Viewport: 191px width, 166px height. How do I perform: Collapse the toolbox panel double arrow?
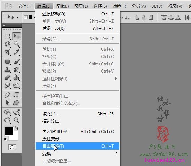pos(4,25)
